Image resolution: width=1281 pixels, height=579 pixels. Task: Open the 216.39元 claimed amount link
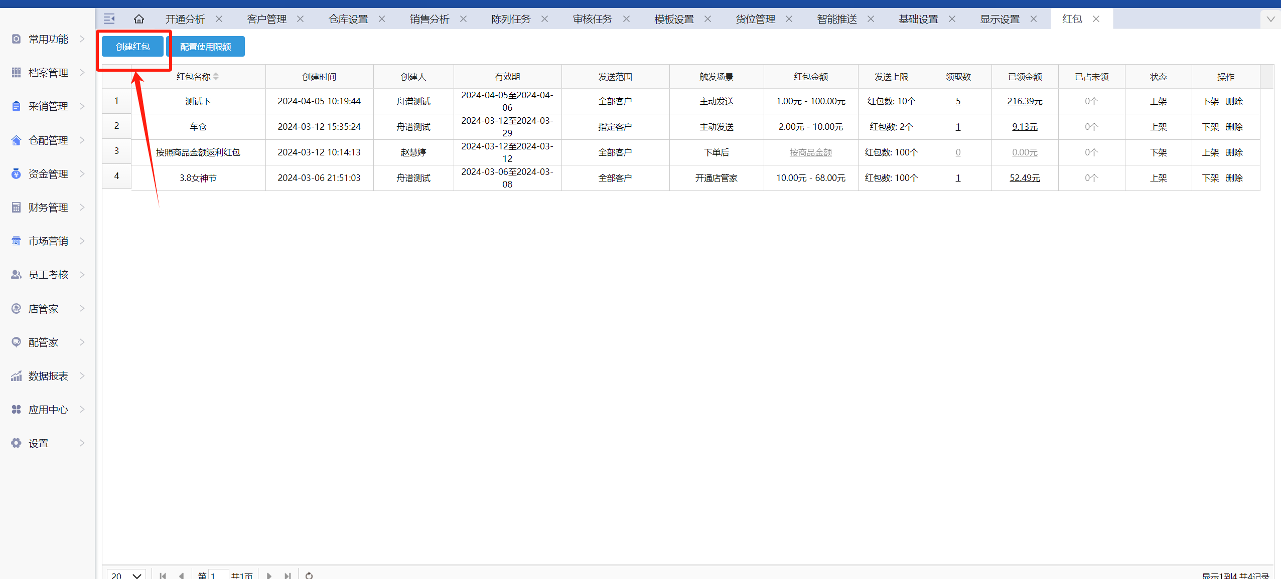pyautogui.click(x=1025, y=101)
